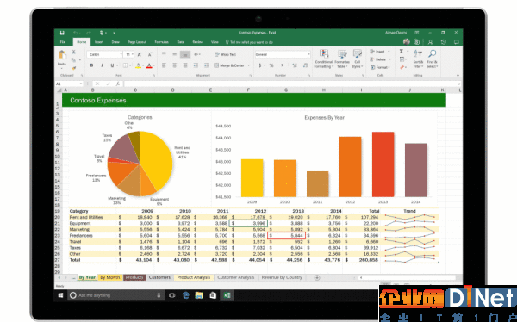Click Merge & Center button

[229, 65]
